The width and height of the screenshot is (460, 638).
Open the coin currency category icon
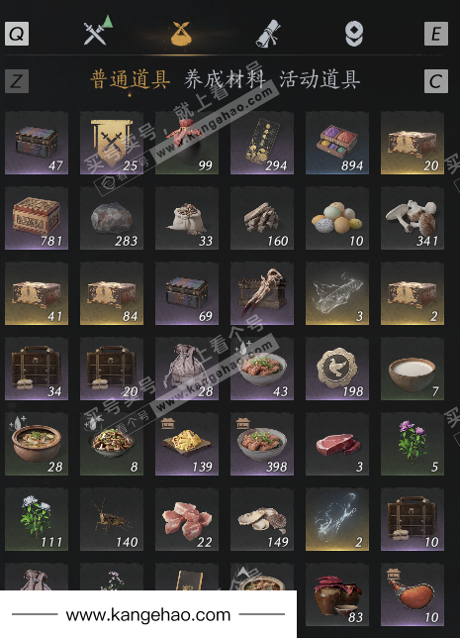(x=353, y=34)
